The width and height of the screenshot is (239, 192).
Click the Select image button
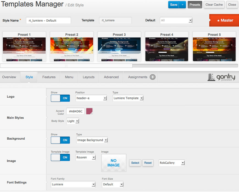pyautogui.click(x=135, y=163)
